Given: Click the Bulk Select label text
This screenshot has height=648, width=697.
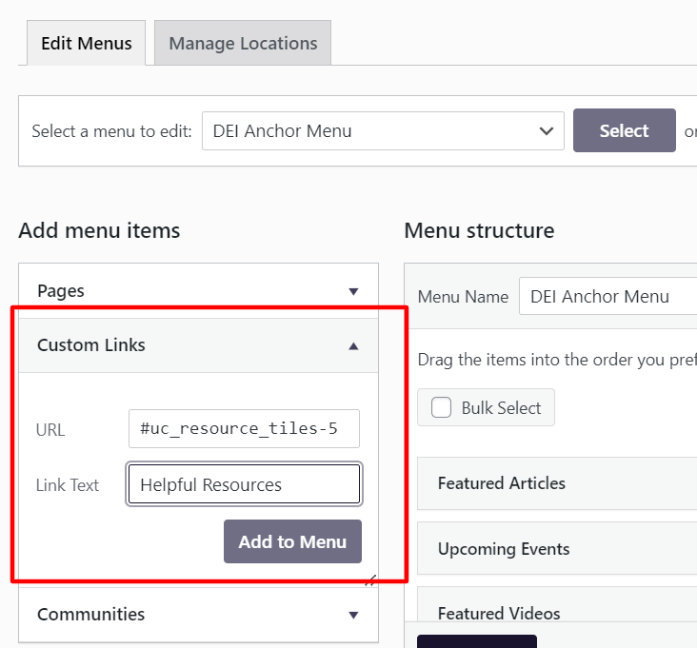Looking at the screenshot, I should [x=501, y=408].
